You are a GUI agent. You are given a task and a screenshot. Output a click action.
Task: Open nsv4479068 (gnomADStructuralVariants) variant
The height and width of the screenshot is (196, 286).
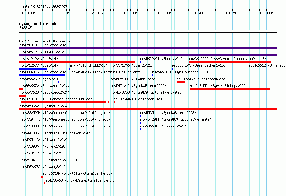coord(57,133)
